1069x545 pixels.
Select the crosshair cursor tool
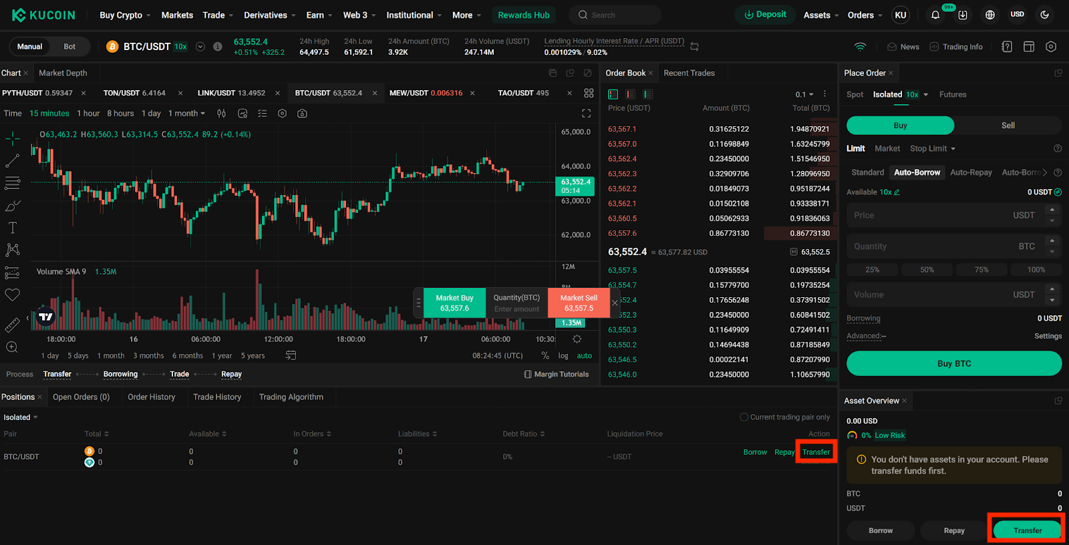(x=13, y=139)
